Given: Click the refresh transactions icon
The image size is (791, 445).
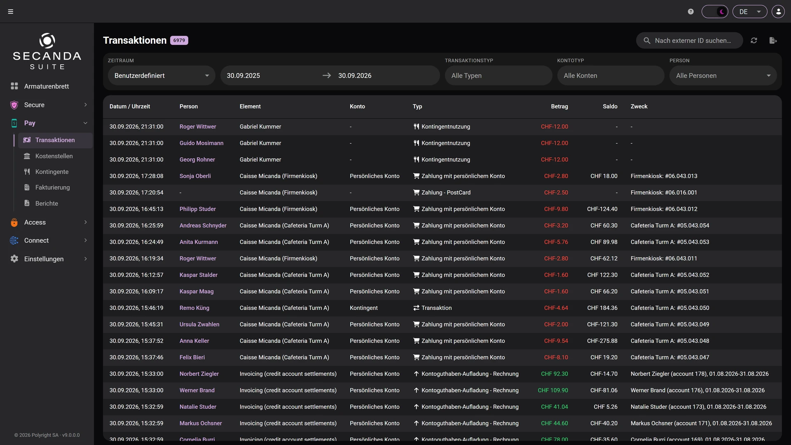Looking at the screenshot, I should (x=754, y=40).
